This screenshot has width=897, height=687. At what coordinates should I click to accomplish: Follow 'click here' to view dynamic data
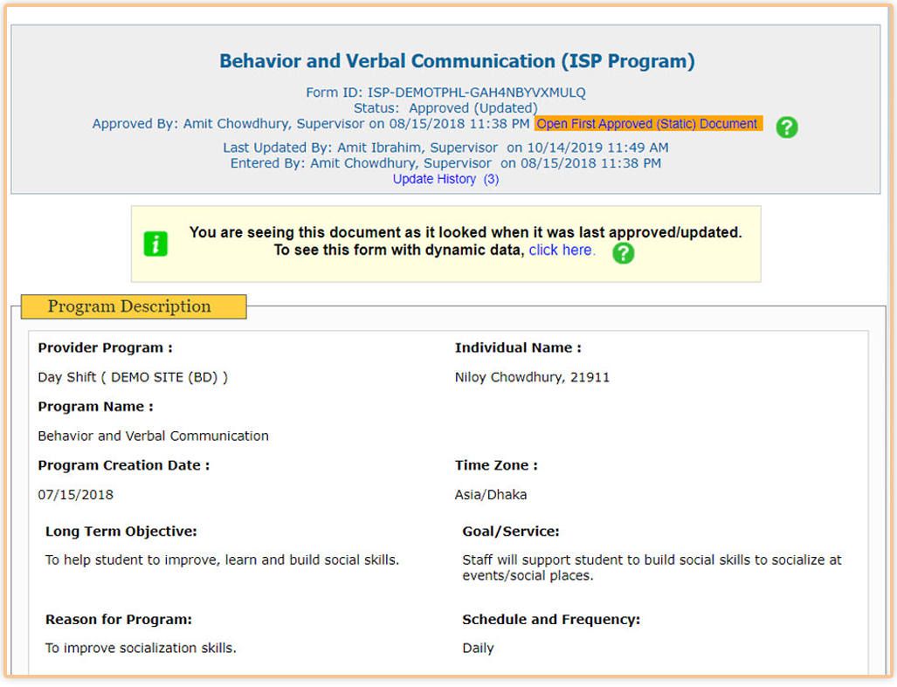point(562,250)
